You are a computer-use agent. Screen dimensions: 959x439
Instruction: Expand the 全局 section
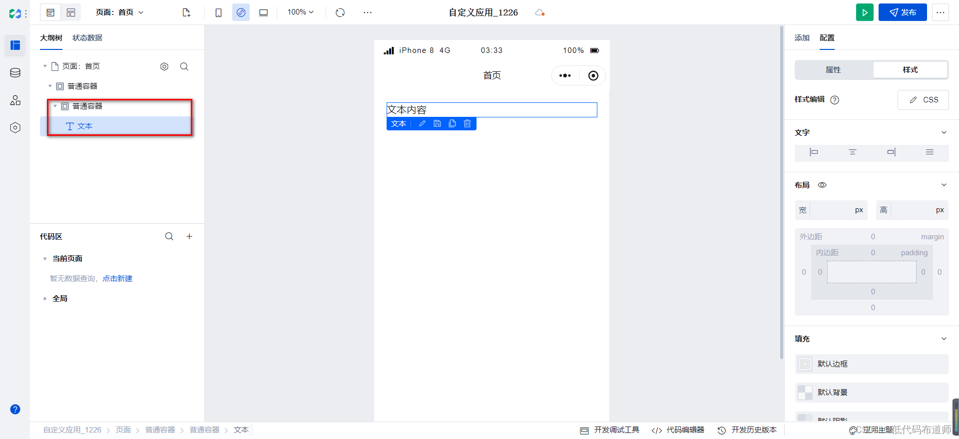(x=45, y=299)
